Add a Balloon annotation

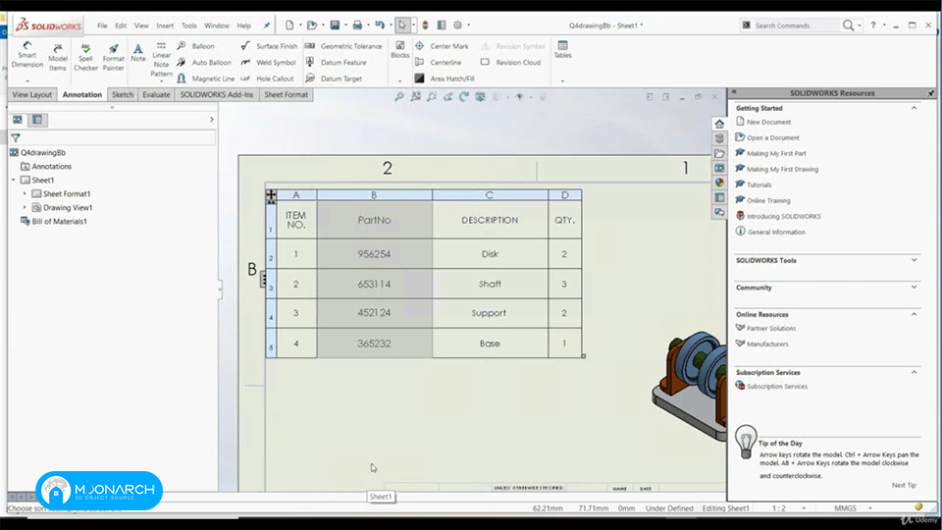pyautogui.click(x=196, y=46)
